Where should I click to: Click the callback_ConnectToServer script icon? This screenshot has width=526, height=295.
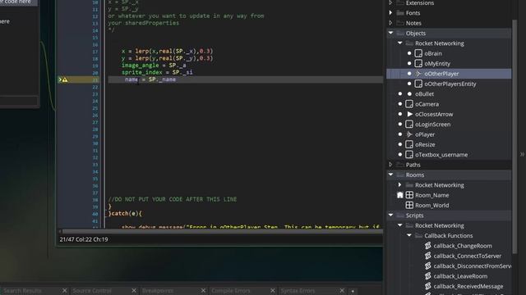click(x=427, y=256)
